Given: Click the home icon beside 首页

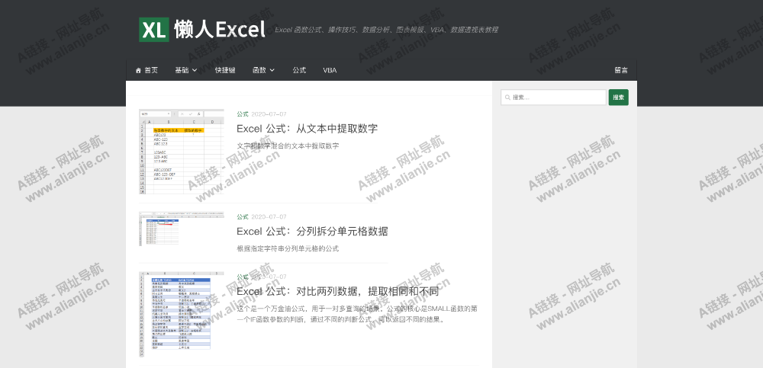Looking at the screenshot, I should tap(138, 71).
